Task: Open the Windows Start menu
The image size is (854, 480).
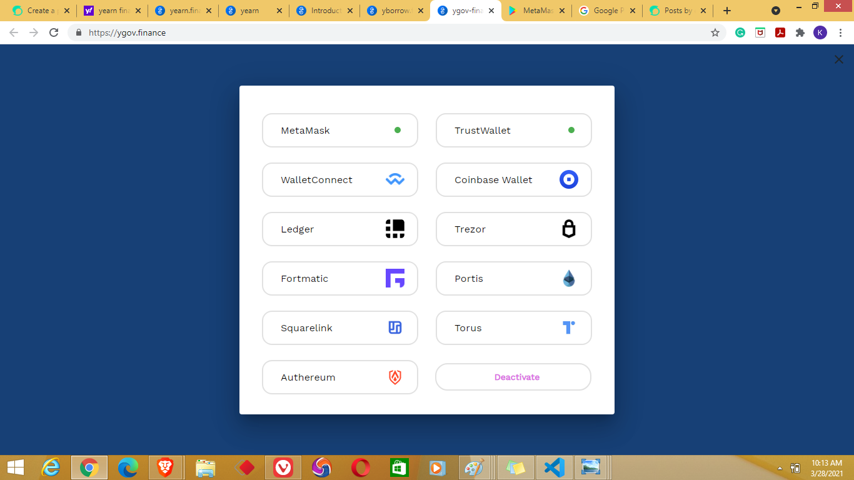Action: click(15, 467)
